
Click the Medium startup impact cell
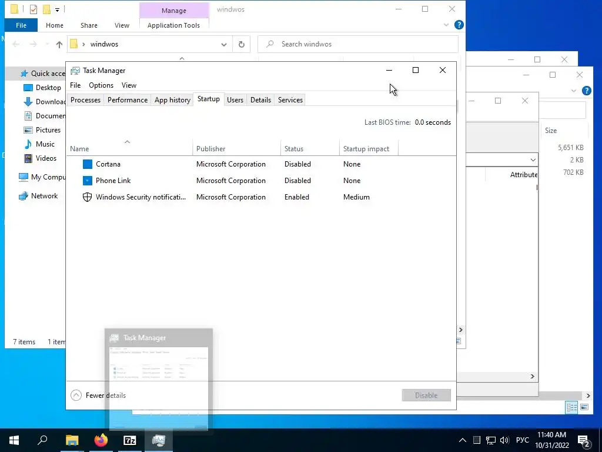[x=356, y=197]
